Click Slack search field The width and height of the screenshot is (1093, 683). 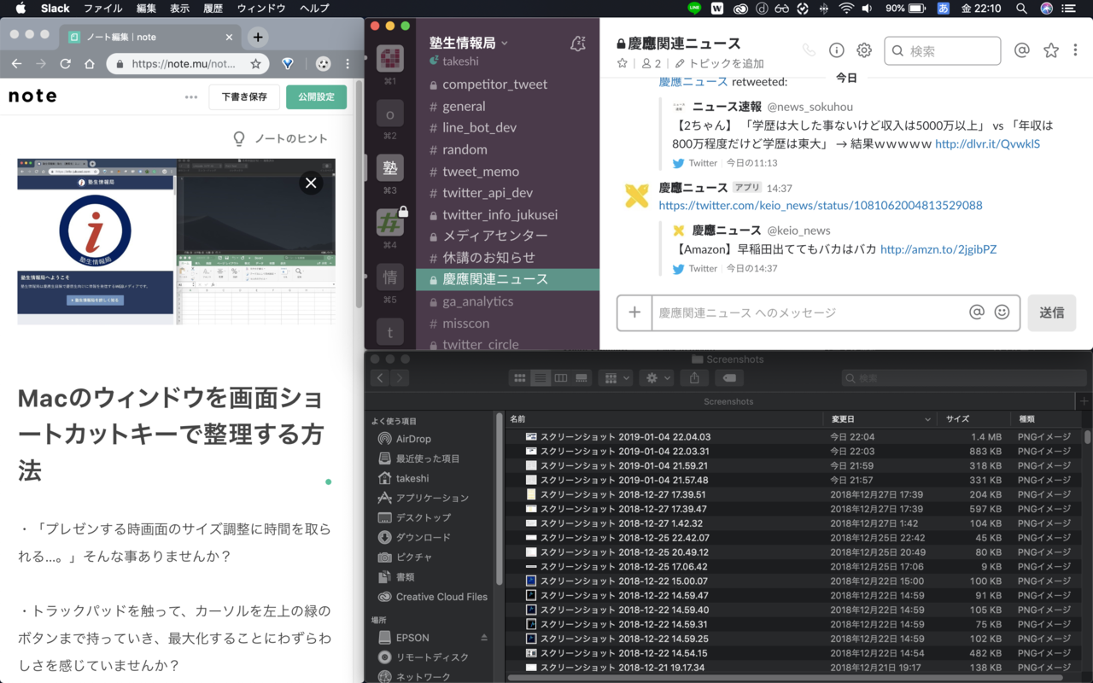pos(942,50)
